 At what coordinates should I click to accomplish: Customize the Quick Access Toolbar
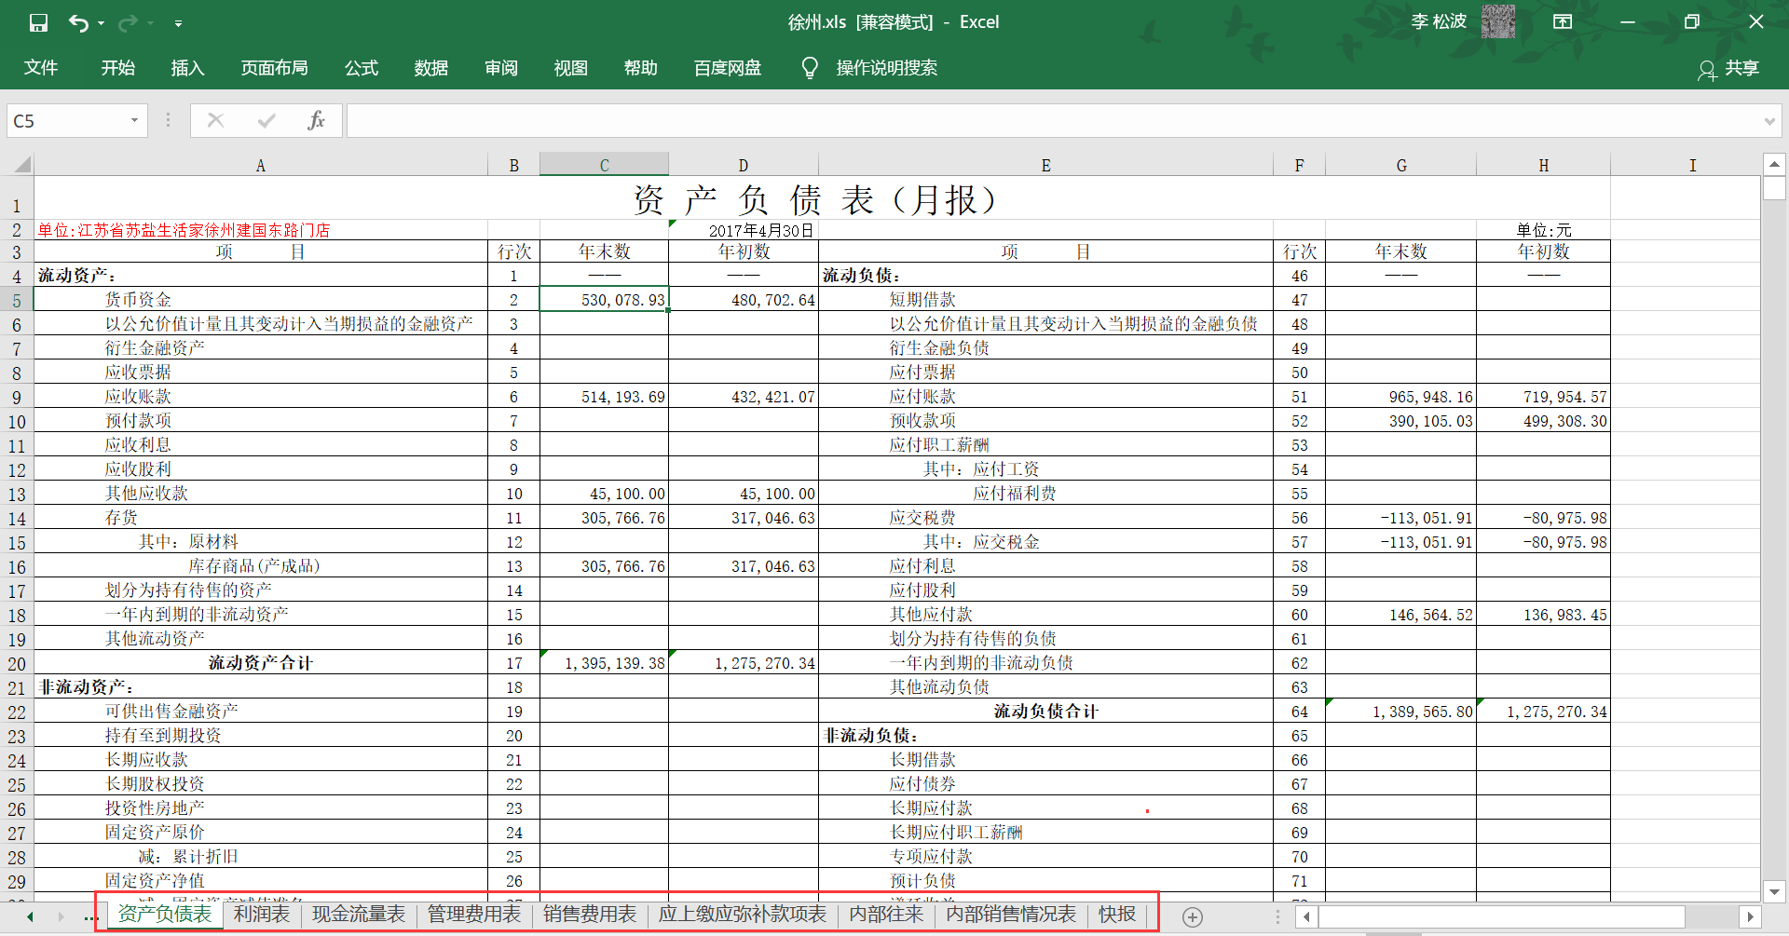click(x=178, y=23)
